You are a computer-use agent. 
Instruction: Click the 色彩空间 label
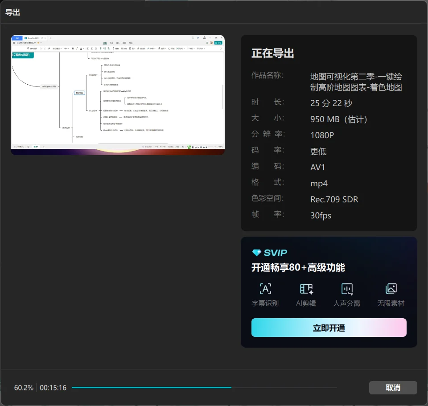(267, 198)
